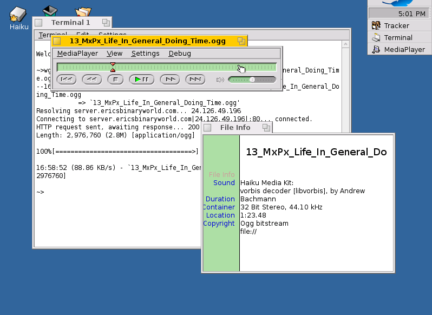The height and width of the screenshot is (315, 432).
Task: Click the Sound label in File Info
Action: point(224,183)
